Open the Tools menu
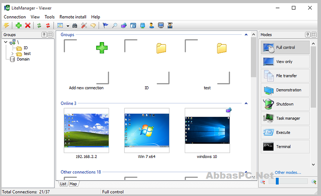 coord(49,17)
